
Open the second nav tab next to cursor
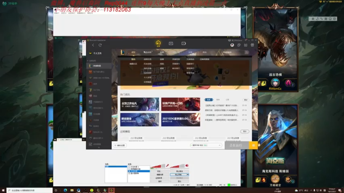[x=147, y=52]
